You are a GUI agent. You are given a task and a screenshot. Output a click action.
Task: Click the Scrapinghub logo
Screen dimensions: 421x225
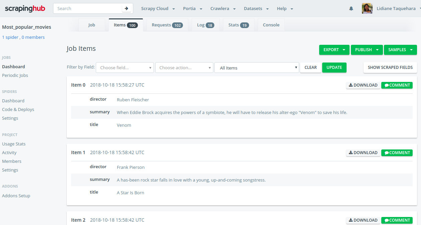25,8
